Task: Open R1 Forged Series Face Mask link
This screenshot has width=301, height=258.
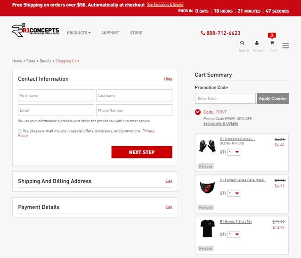Action: click(x=243, y=180)
